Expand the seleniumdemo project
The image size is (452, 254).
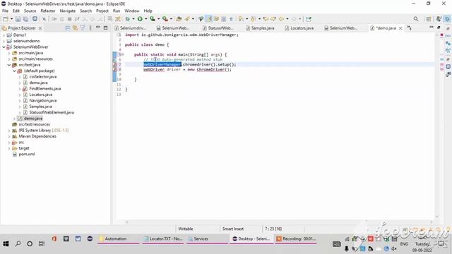click(4, 41)
